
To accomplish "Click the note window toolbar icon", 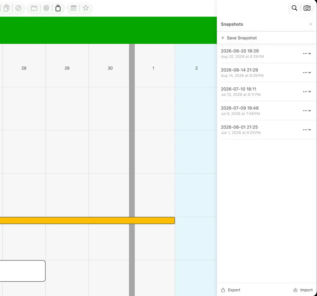I will pos(74,8).
